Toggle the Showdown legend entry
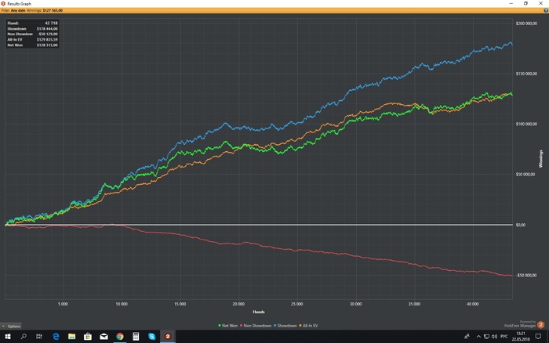The width and height of the screenshot is (549, 343). (x=285, y=326)
